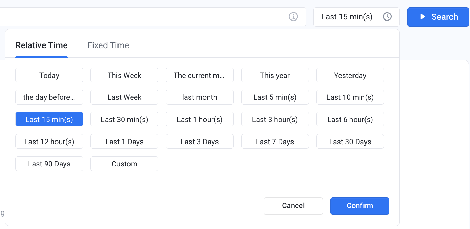Select the This Week option
The width and height of the screenshot is (470, 229).
tap(124, 75)
